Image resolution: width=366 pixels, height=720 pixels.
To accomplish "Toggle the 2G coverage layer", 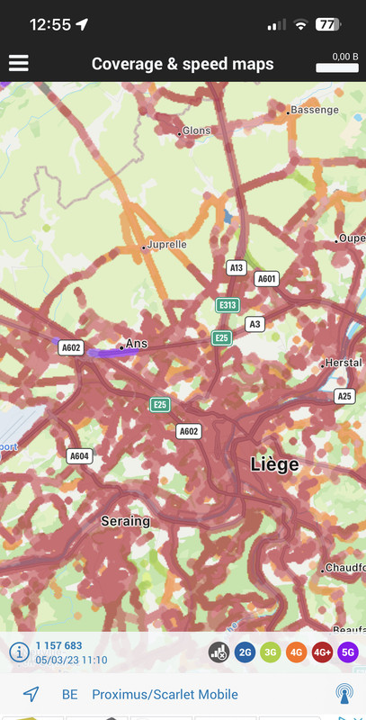I will tap(245, 652).
